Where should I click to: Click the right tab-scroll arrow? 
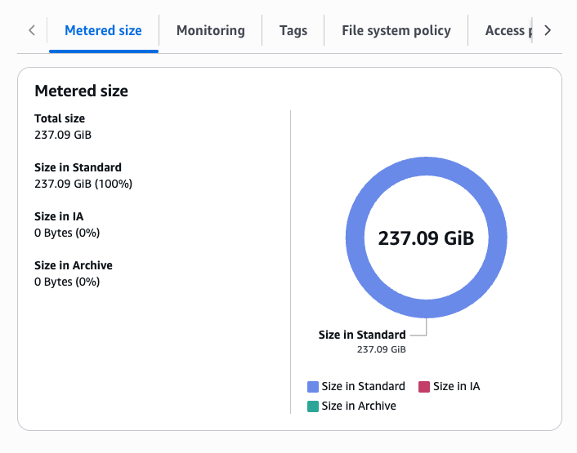[x=548, y=30]
